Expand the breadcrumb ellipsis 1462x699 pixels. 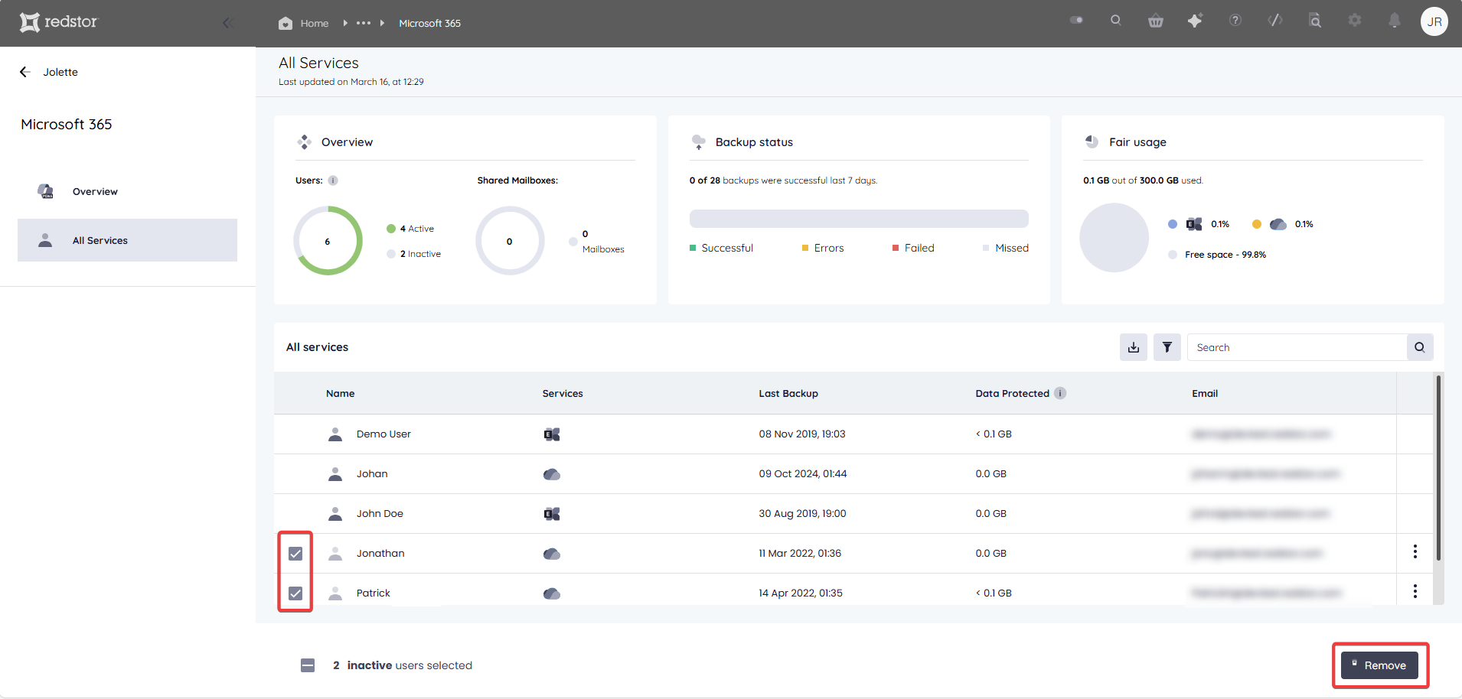pos(364,23)
